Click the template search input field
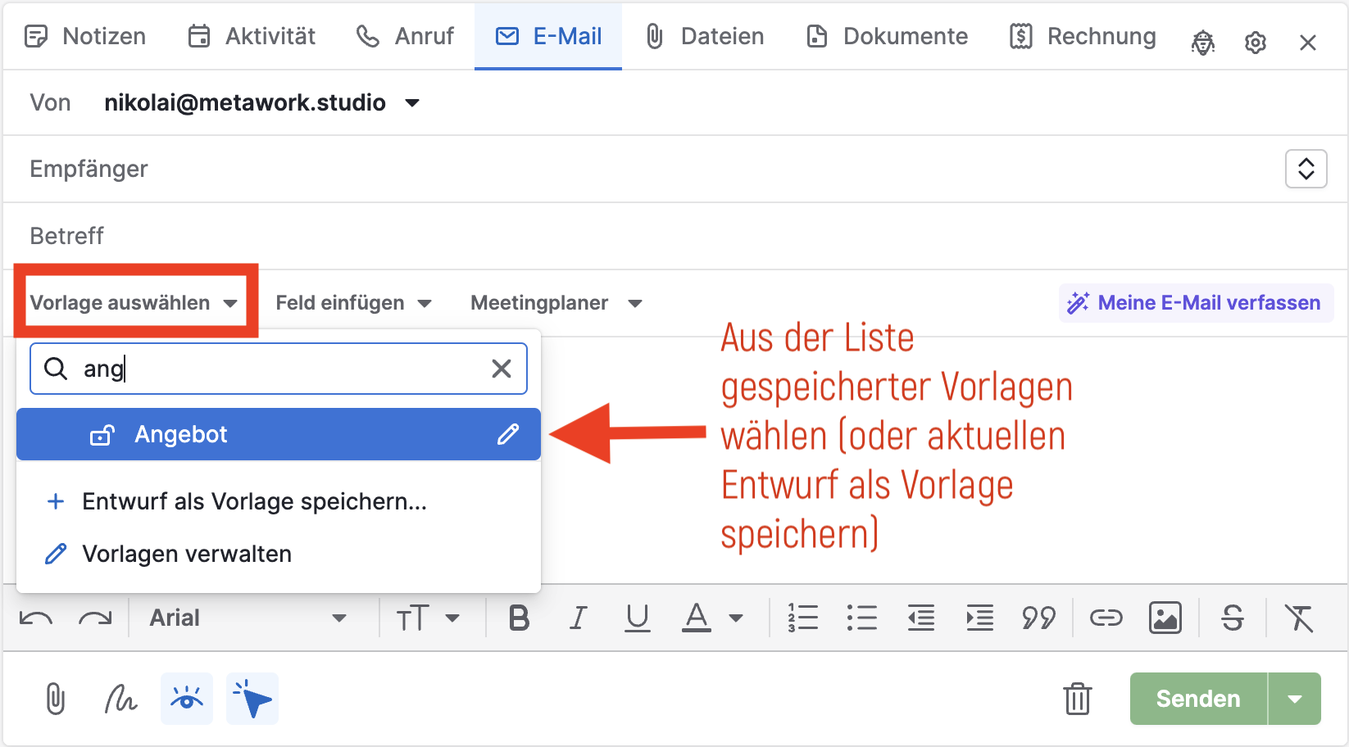Viewport: 1349px width, 747px height. pos(279,369)
